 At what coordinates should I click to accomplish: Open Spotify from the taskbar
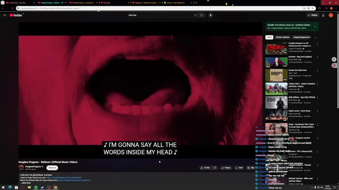click(x=36, y=187)
